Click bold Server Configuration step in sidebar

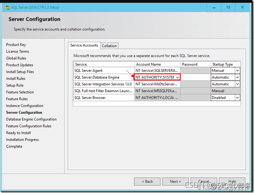[24, 112]
